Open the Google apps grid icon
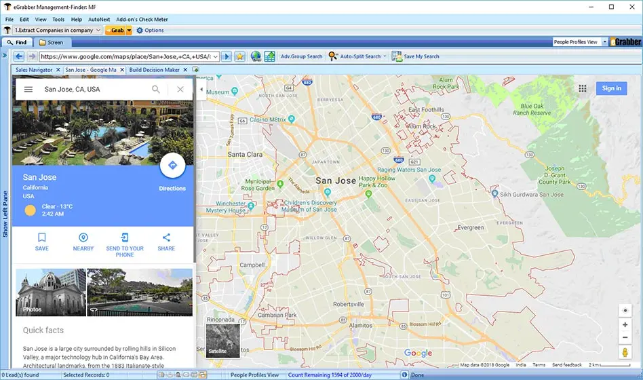 coord(583,89)
